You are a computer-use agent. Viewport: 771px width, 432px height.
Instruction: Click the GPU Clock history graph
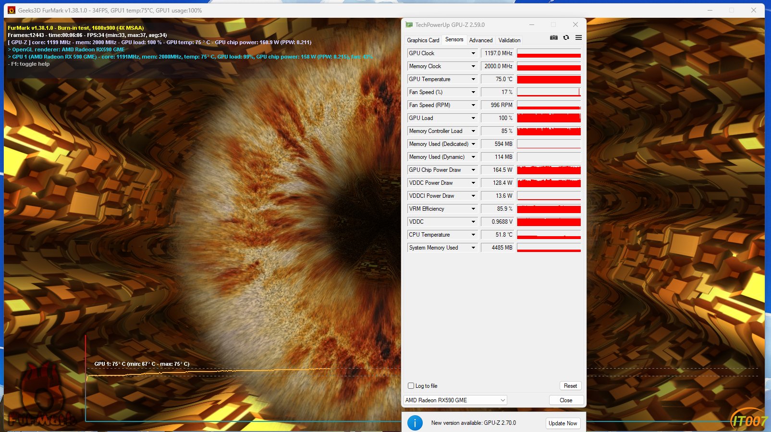click(x=549, y=53)
